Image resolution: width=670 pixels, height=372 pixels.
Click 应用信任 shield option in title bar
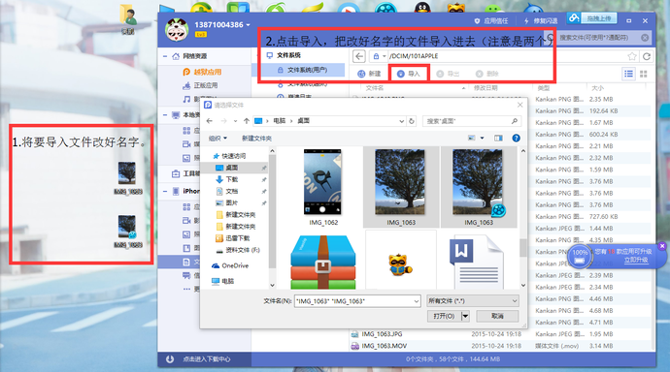tap(491, 21)
